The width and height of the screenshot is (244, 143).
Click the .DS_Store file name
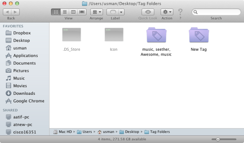[71, 49]
